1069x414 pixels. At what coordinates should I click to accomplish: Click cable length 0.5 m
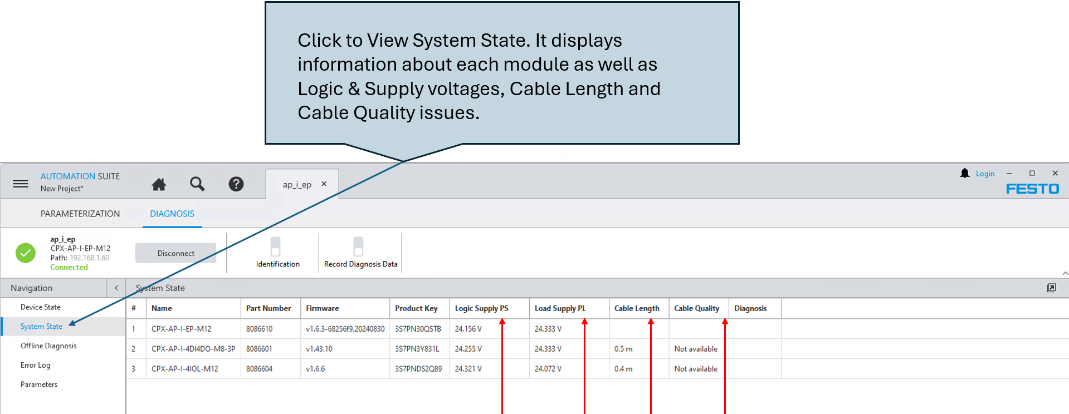point(623,349)
